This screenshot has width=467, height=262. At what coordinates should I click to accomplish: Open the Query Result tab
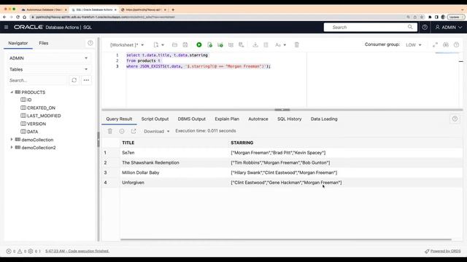pyautogui.click(x=119, y=119)
